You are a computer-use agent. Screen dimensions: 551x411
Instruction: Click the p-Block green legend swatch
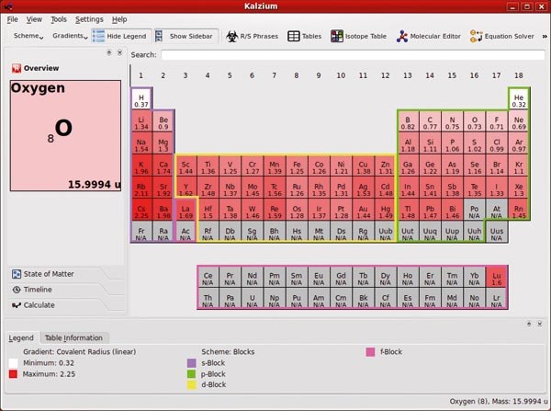click(192, 374)
